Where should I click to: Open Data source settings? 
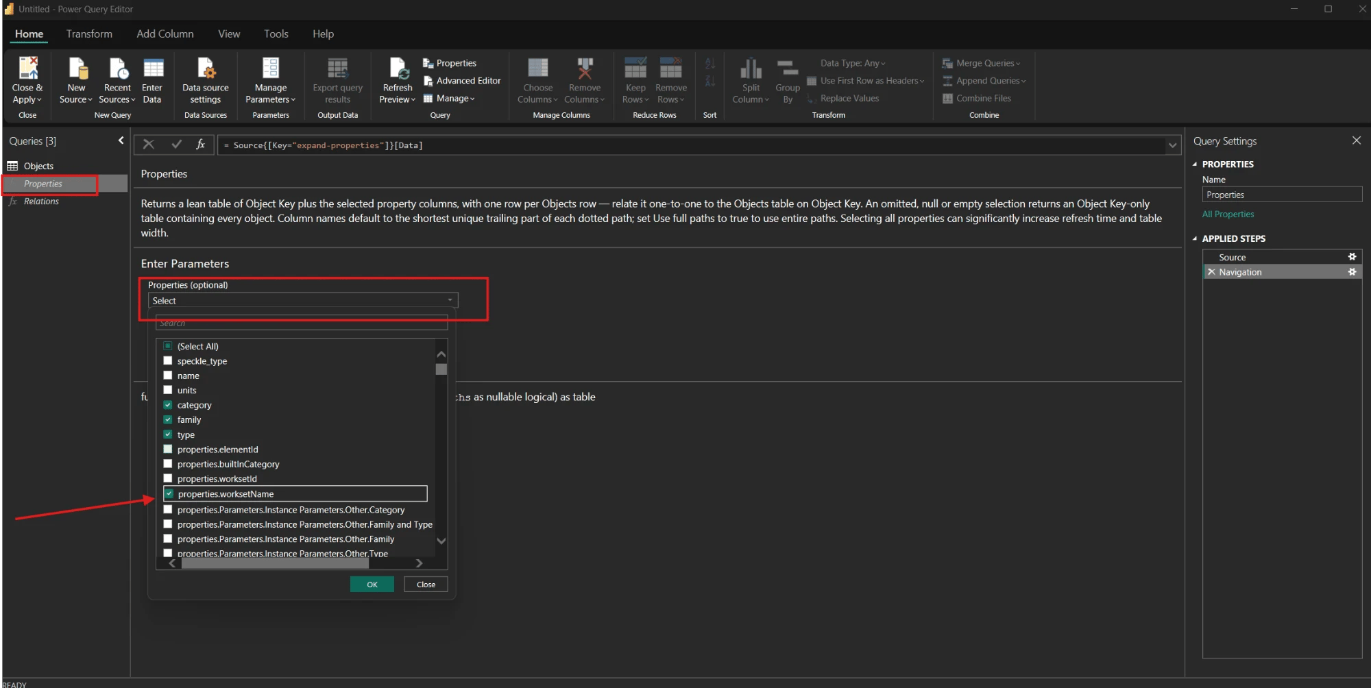point(206,81)
